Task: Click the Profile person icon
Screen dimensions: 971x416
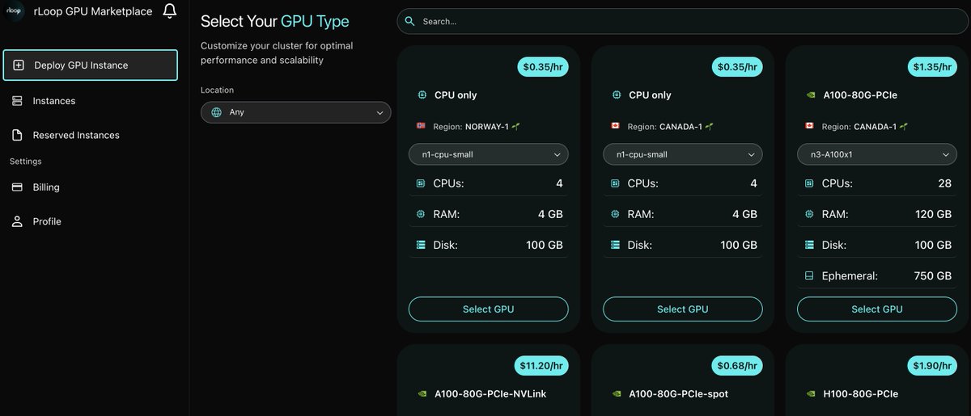Action: (17, 221)
